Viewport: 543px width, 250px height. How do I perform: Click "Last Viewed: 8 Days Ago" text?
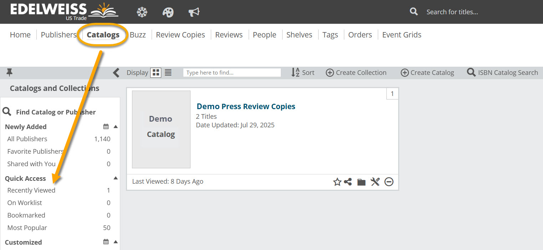click(168, 182)
